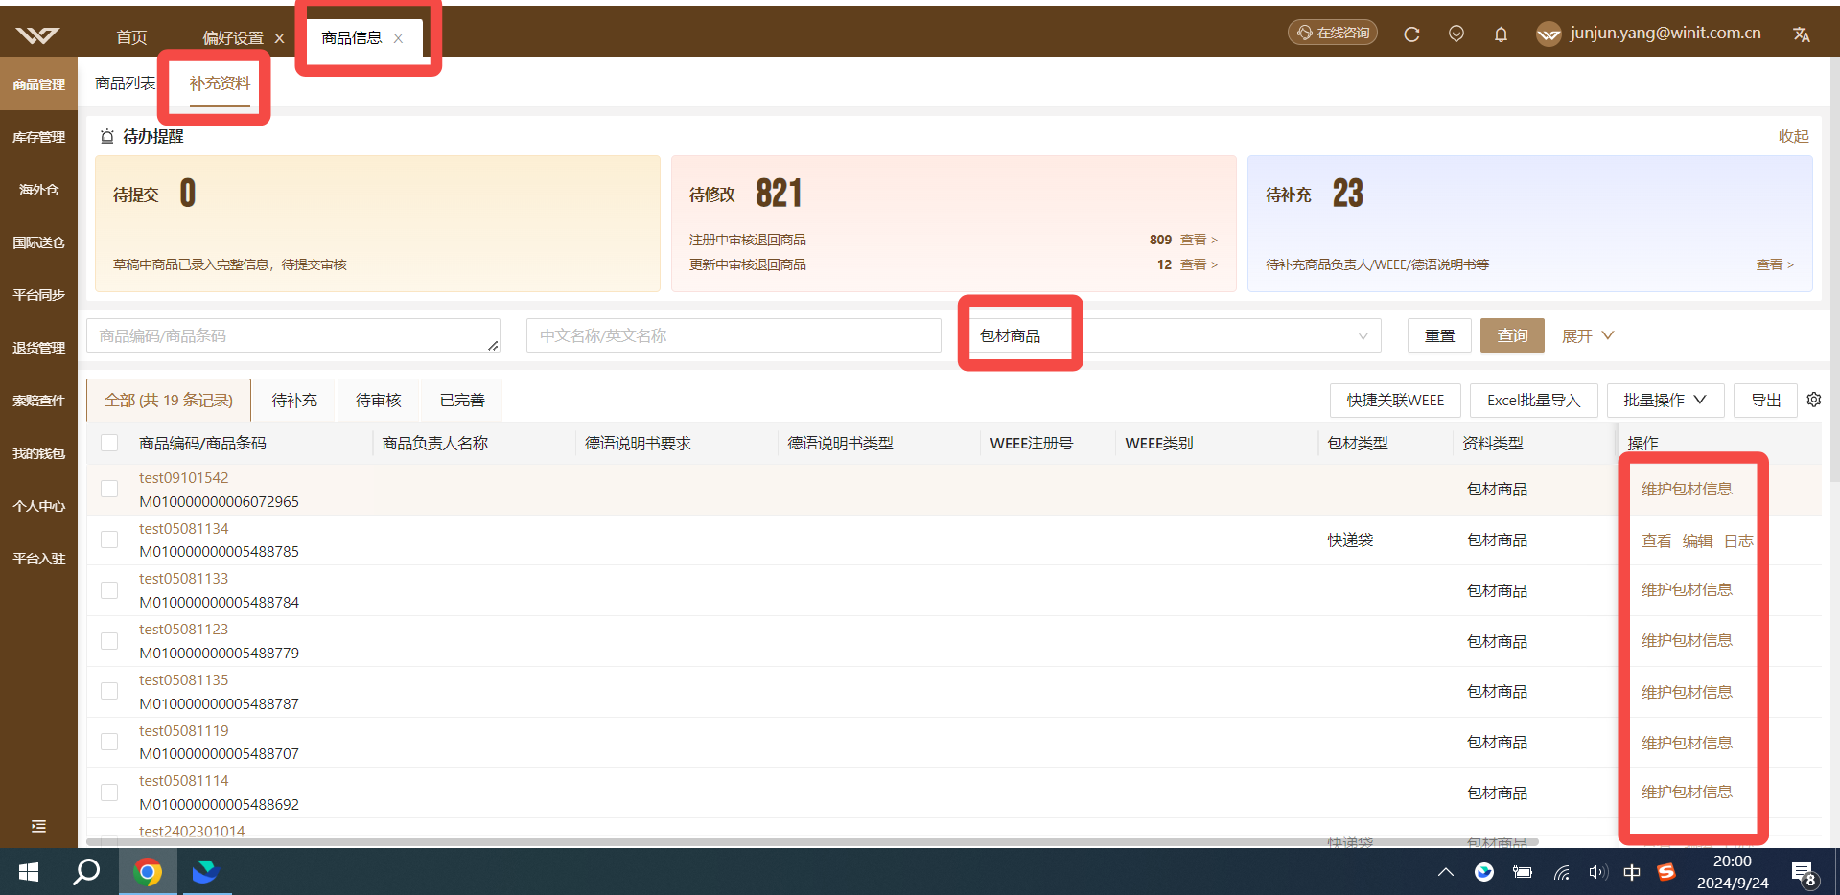This screenshot has width=1840, height=895.
Task: View the 12 更新中审核退回商品
Action: click(x=1199, y=264)
